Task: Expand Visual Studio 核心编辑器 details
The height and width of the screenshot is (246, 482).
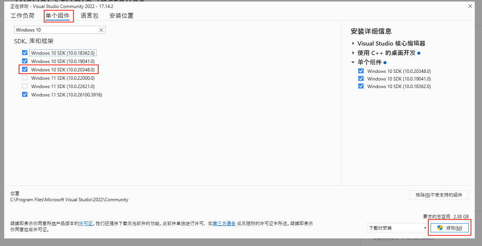Action: point(353,44)
